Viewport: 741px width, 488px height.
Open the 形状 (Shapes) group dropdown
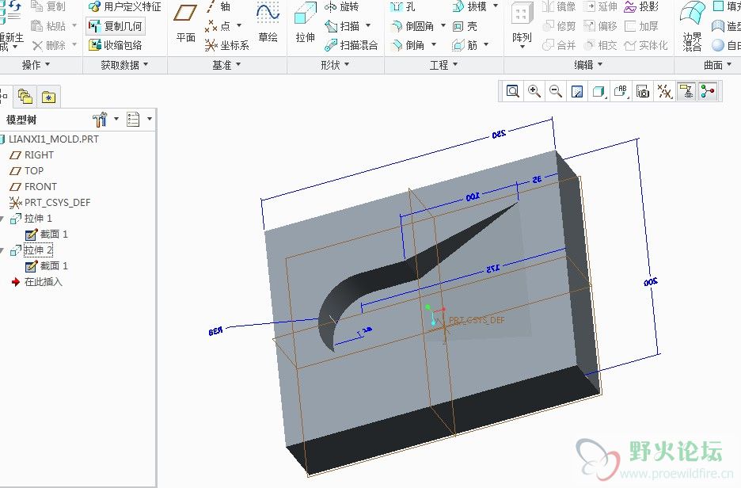click(x=335, y=65)
